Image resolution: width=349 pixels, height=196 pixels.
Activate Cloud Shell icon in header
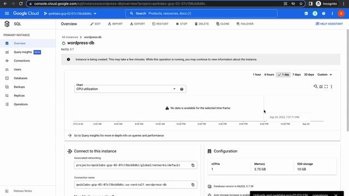point(306,14)
